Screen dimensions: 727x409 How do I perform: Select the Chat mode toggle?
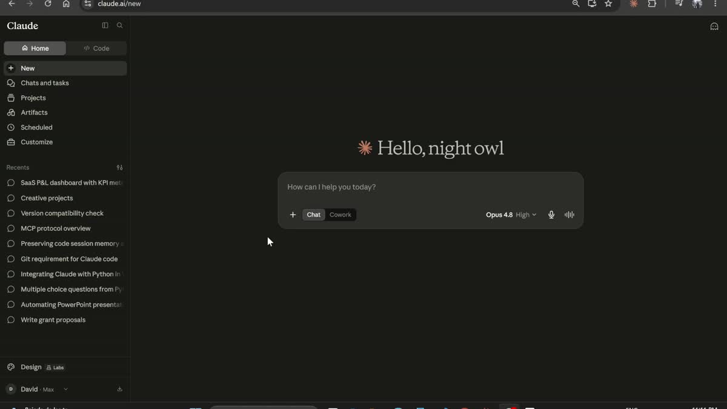pyautogui.click(x=314, y=214)
